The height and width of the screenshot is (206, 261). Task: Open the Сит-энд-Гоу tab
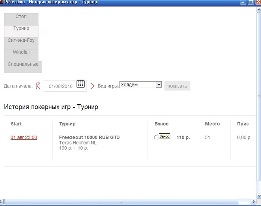point(21,43)
